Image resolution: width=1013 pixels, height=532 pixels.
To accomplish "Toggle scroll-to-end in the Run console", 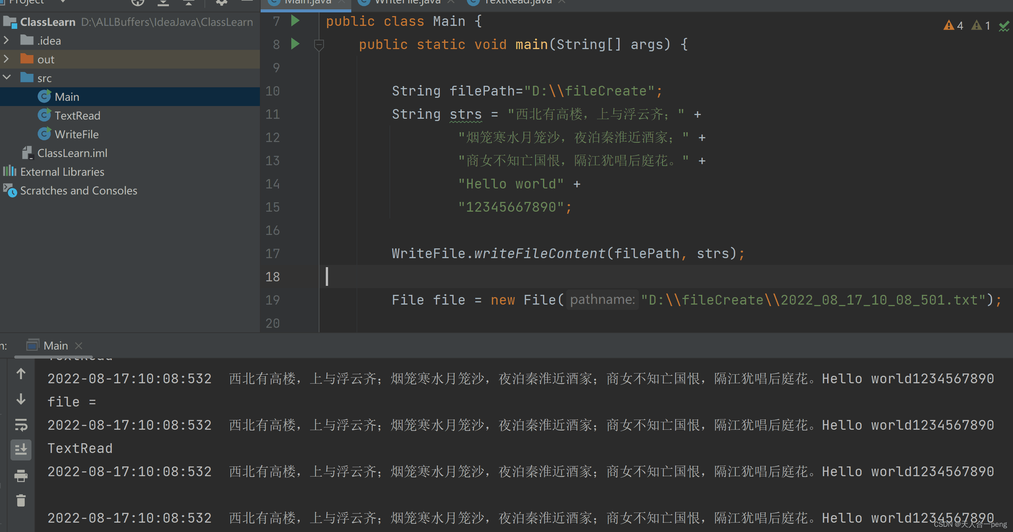I will pos(21,449).
